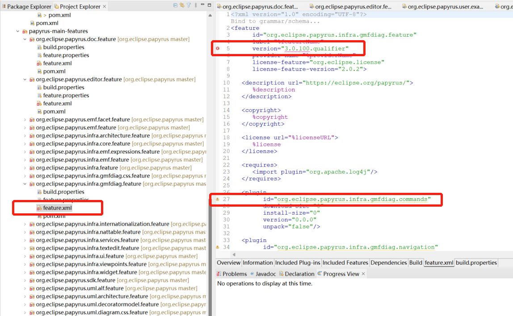Click the Javadoc view icon
Viewport: 513px width, 316px height.
pos(252,274)
